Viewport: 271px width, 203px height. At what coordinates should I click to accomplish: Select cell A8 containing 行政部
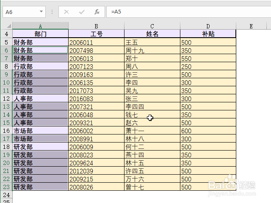(41, 66)
